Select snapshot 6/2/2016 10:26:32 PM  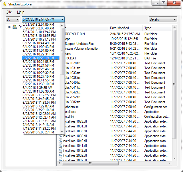(41, 73)
